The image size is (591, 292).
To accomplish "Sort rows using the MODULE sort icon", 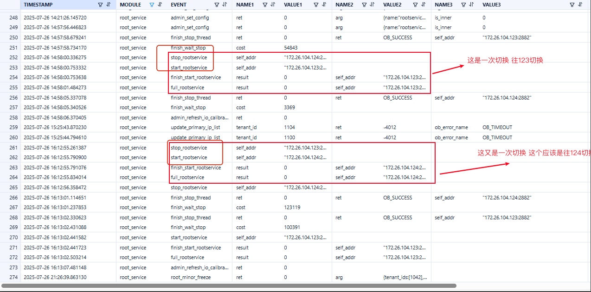I will pos(160,5).
